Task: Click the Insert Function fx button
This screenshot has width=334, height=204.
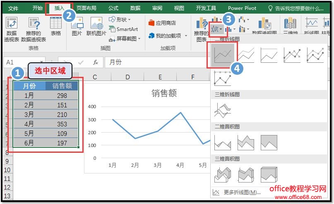Action: 96,62
